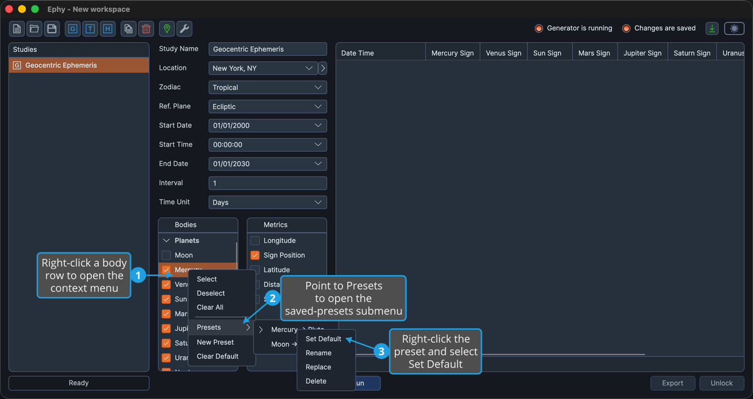Enable the Longitude metric checkbox
The image size is (753, 399).
(x=255, y=241)
